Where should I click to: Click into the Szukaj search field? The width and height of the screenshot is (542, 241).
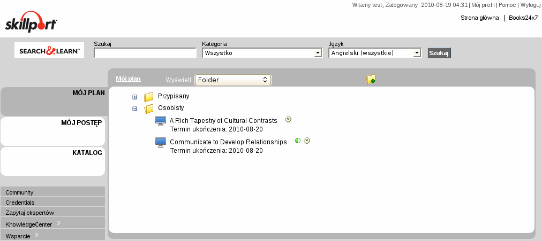[x=145, y=53]
